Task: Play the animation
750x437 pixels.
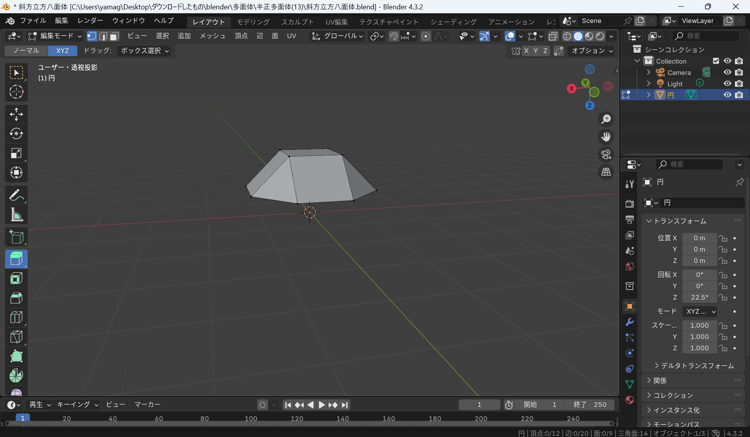Action: click(x=321, y=405)
